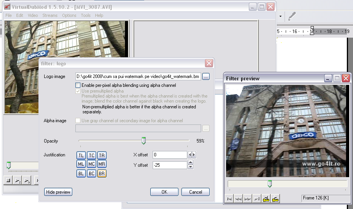Viewport: 353px width, 209px height.
Task: Decrease X offset with left arrow
Action: point(190,155)
